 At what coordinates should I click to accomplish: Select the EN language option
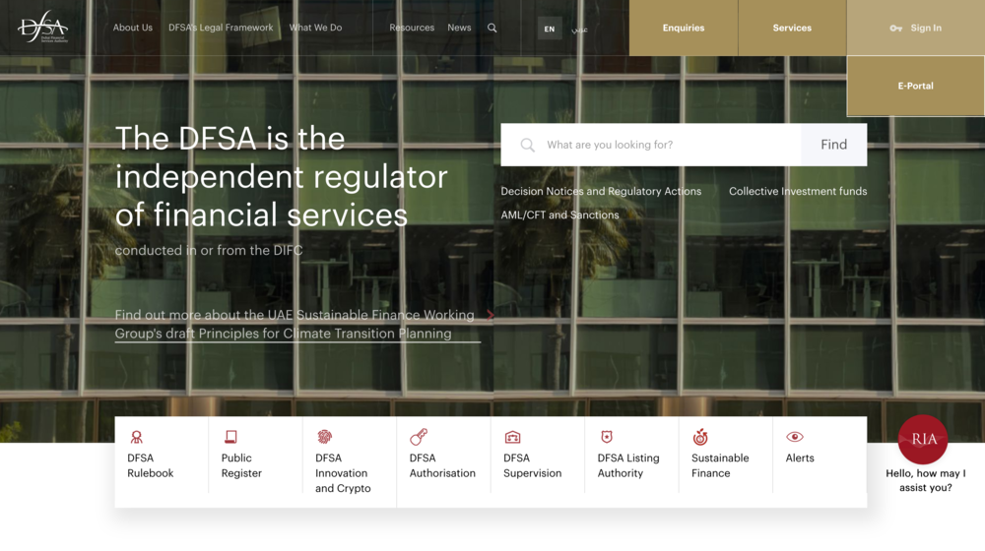click(550, 29)
